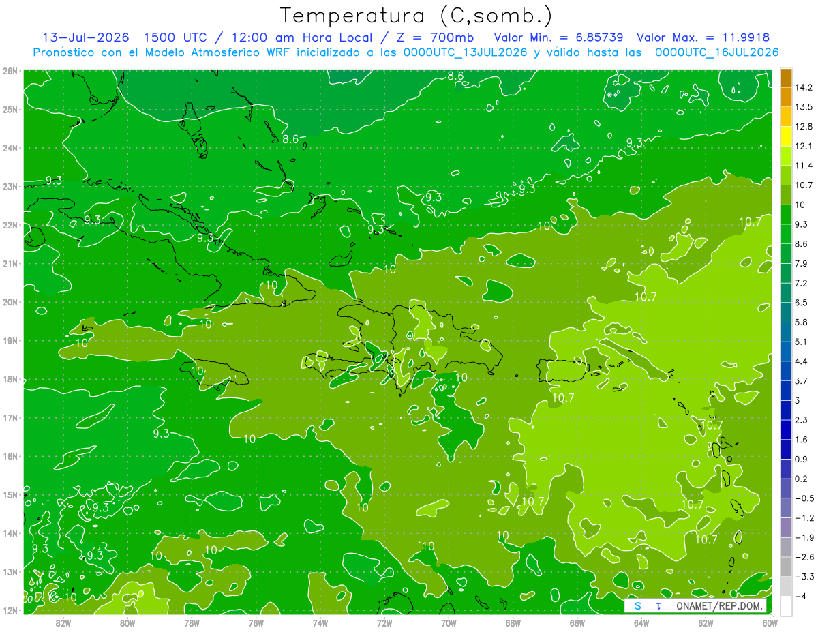Click the "14.2" color bar label

click(804, 87)
